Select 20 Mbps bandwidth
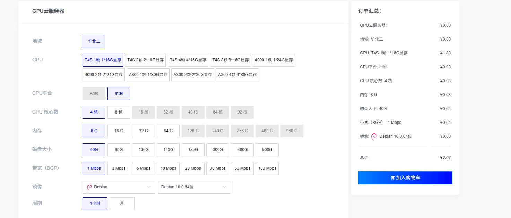This screenshot has width=511, height=218. pyautogui.click(x=193, y=168)
